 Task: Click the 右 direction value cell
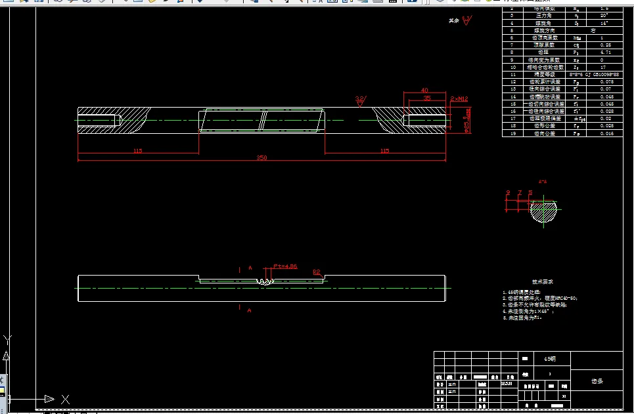pyautogui.click(x=593, y=30)
